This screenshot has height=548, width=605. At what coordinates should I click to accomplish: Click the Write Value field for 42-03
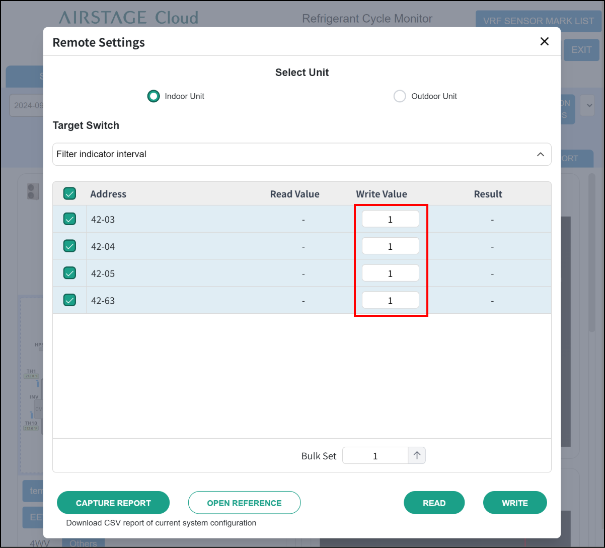390,219
